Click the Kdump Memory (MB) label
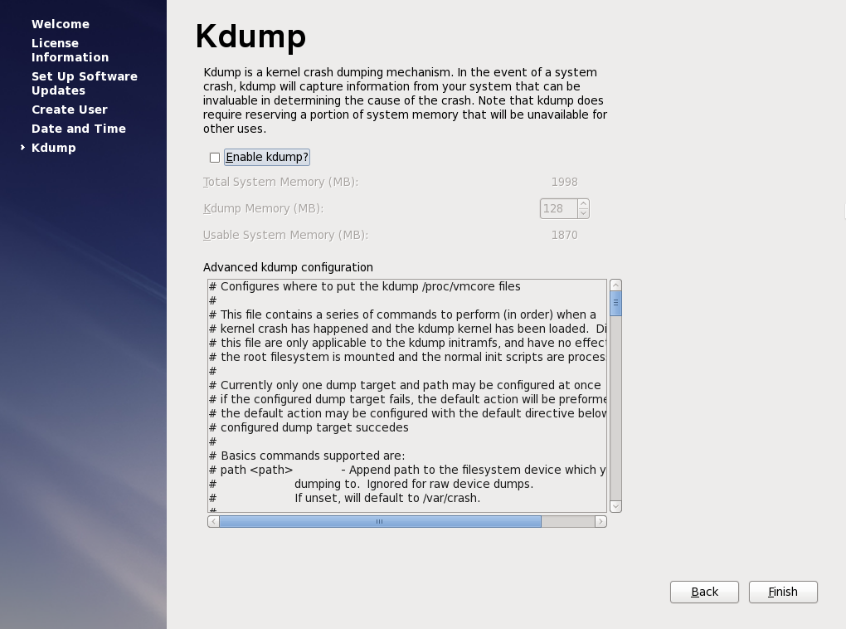 [263, 208]
